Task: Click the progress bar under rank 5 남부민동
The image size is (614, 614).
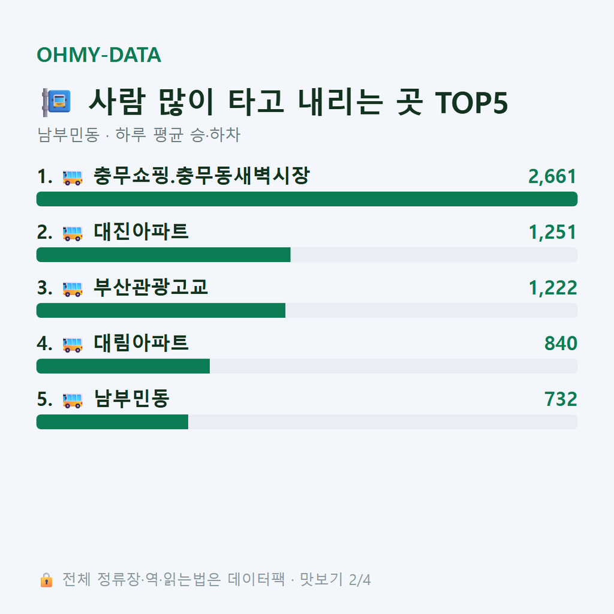Action: point(307,422)
